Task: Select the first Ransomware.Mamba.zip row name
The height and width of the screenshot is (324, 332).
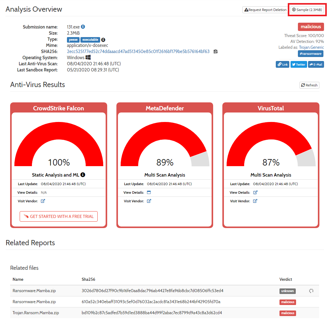Action: (34, 291)
